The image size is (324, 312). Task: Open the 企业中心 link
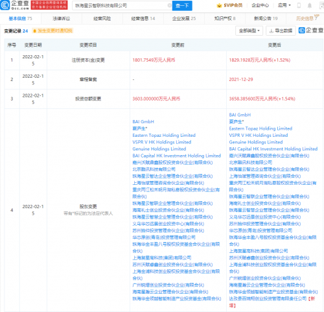[260, 5]
